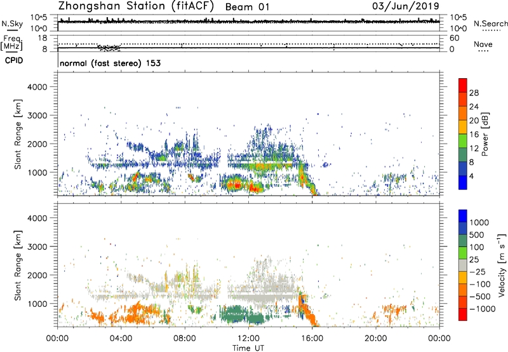508x352 pixels.
Task: Select the "-500" tick on Velocity colorbar
Action: (479, 296)
